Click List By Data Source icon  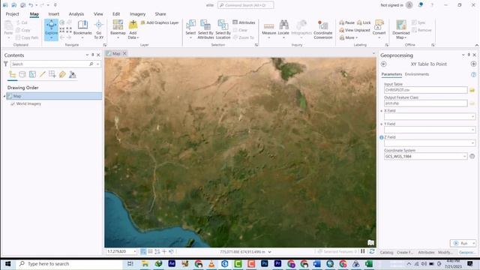(22, 74)
